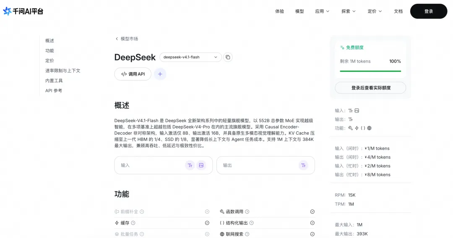The image size is (453, 238).
Task: Click the info icon next to 缓存
Action: coord(133,223)
